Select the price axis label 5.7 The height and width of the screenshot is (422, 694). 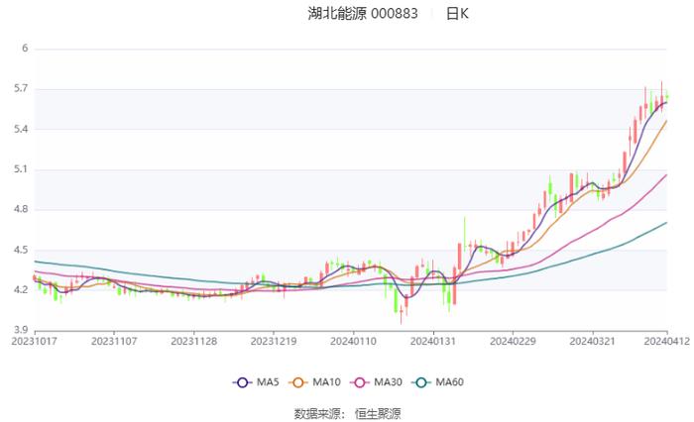coord(21,88)
